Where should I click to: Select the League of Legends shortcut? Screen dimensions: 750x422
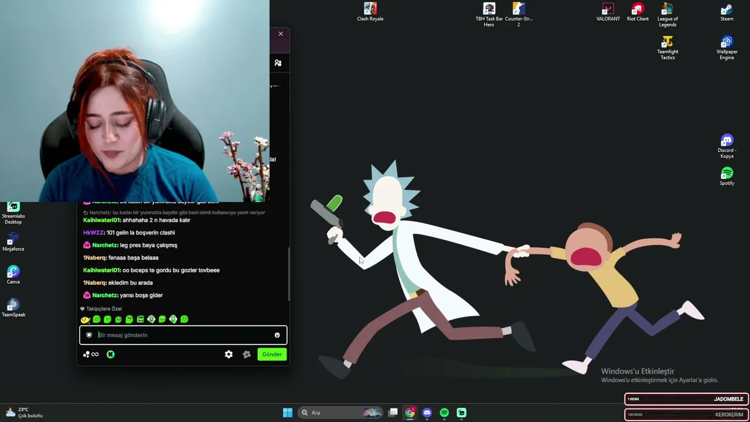(x=667, y=15)
